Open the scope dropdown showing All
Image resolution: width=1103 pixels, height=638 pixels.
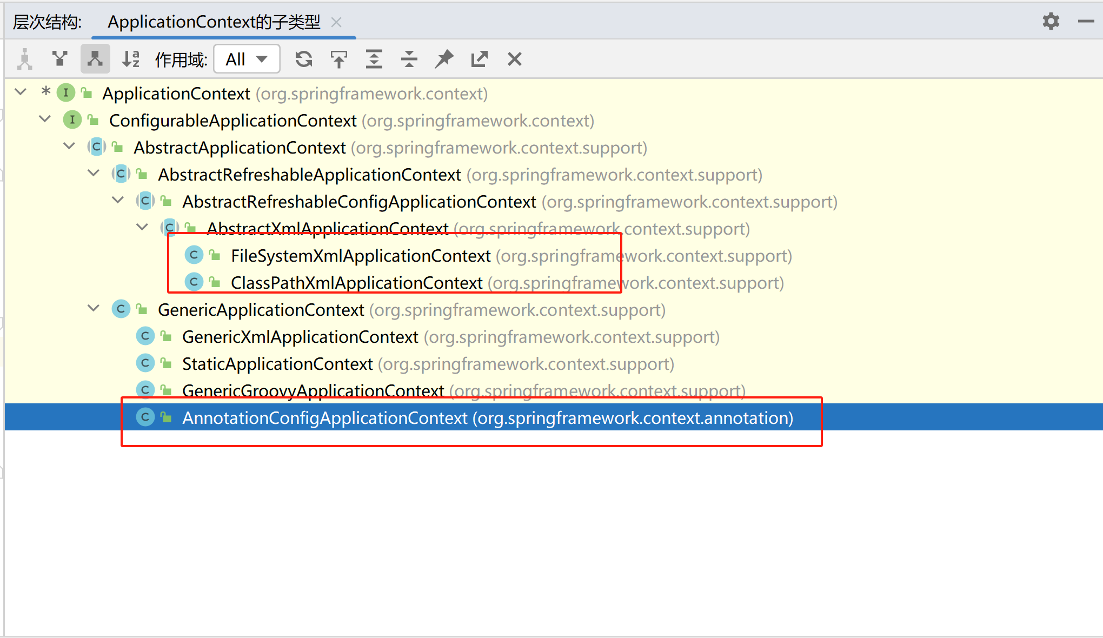247,59
